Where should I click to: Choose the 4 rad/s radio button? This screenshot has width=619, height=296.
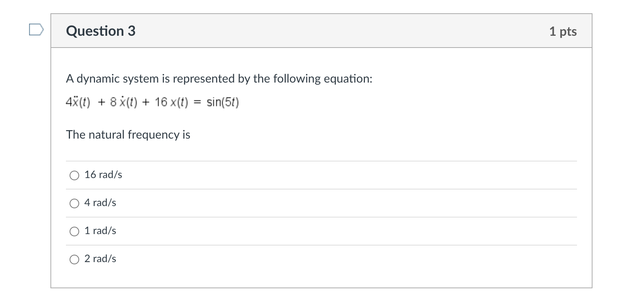click(x=74, y=203)
